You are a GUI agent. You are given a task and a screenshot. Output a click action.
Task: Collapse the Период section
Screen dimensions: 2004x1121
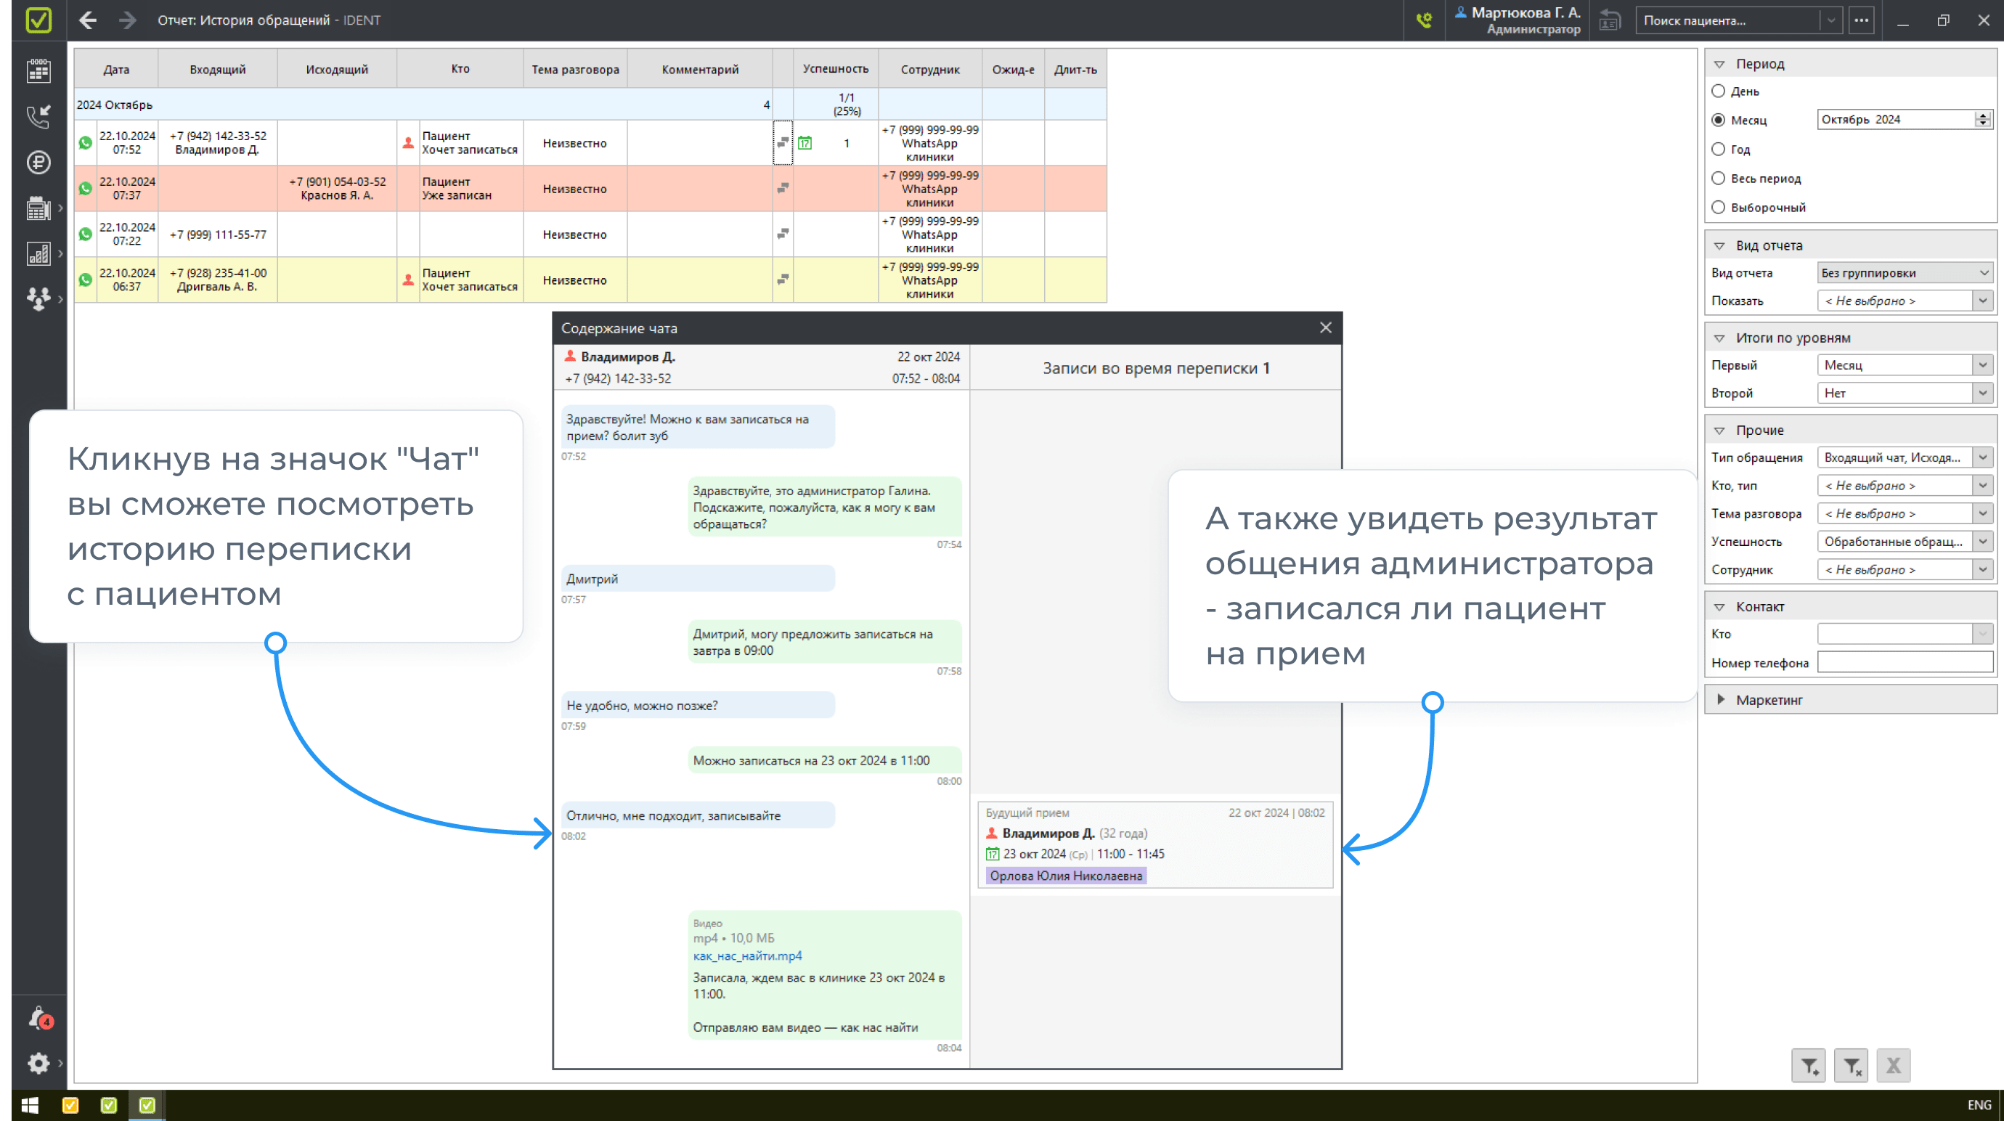tap(1720, 64)
